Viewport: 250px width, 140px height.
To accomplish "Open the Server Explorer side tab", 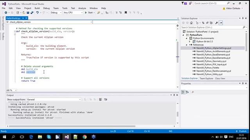I will [x=3, y=23].
